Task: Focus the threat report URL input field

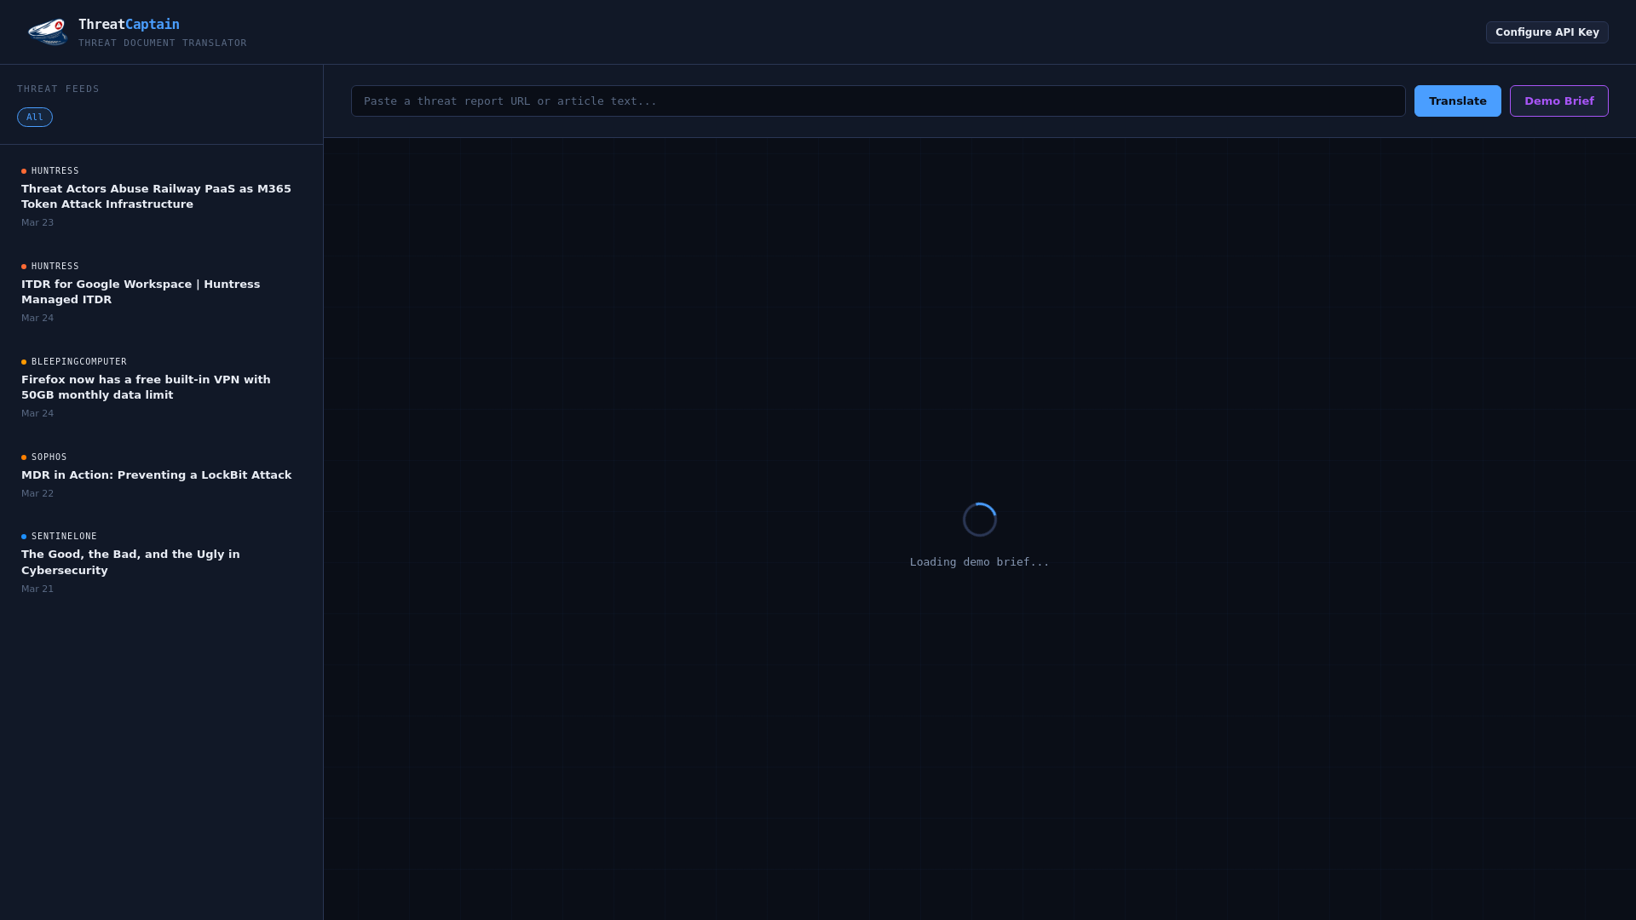Action: pos(878,101)
